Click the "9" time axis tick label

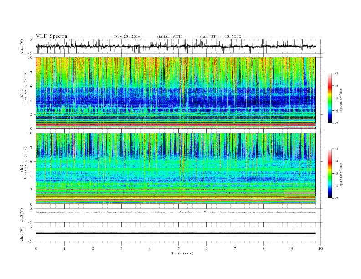tap(292, 248)
